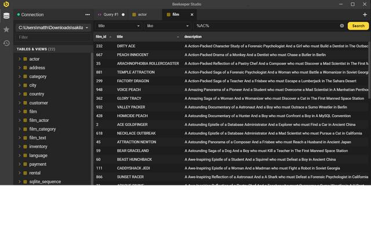The image size is (371, 238).
Task: Click the TABLES & VIEWS section heading
Action: pos(36,49)
